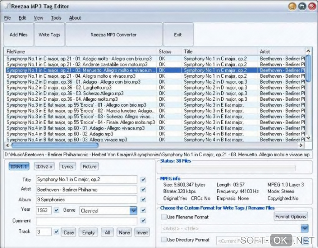Switch to the ID3v1.1 tab
This screenshot has width=318, height=248.
tap(19, 167)
